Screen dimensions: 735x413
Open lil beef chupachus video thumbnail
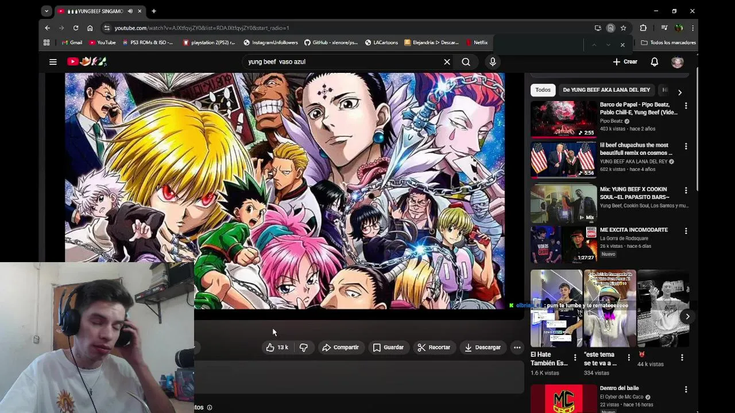click(x=563, y=161)
